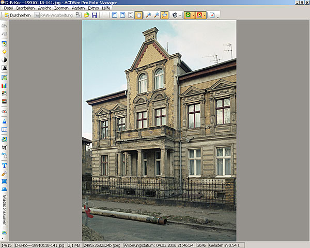The height and width of the screenshot is (248, 310).
Task: Expand the green framed icon dropdown arrow
Action: [193, 16]
